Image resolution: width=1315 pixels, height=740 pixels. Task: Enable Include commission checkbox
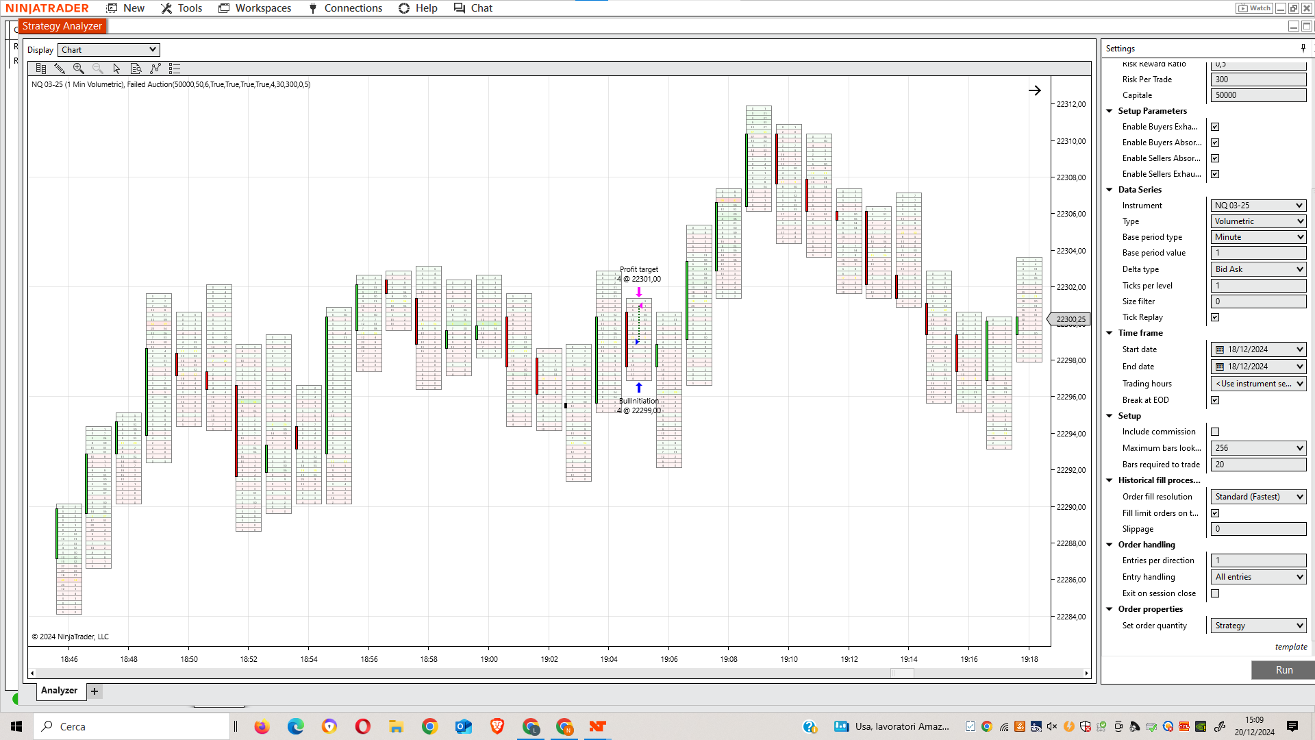coord(1215,432)
